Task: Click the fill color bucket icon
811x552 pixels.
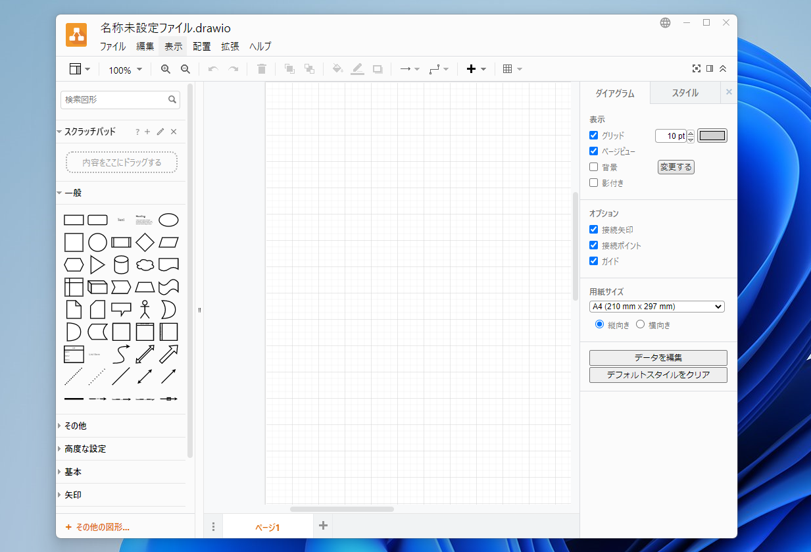Action: pyautogui.click(x=337, y=69)
